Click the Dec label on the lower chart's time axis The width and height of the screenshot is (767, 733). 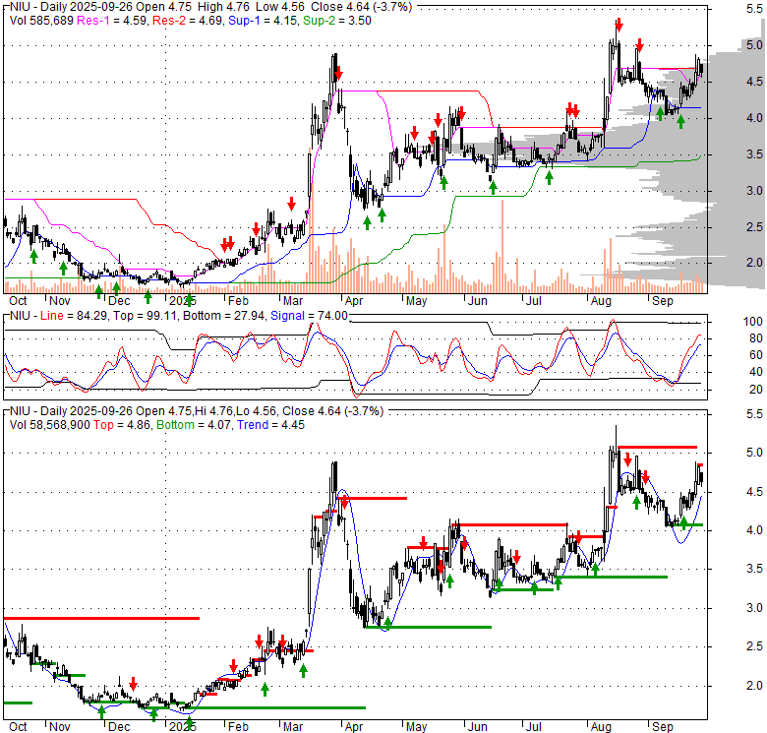tap(119, 727)
